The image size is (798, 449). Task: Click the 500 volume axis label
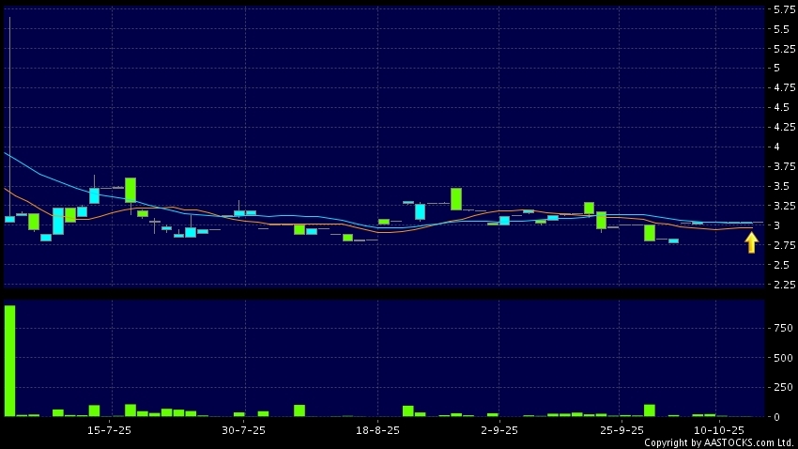[778, 358]
